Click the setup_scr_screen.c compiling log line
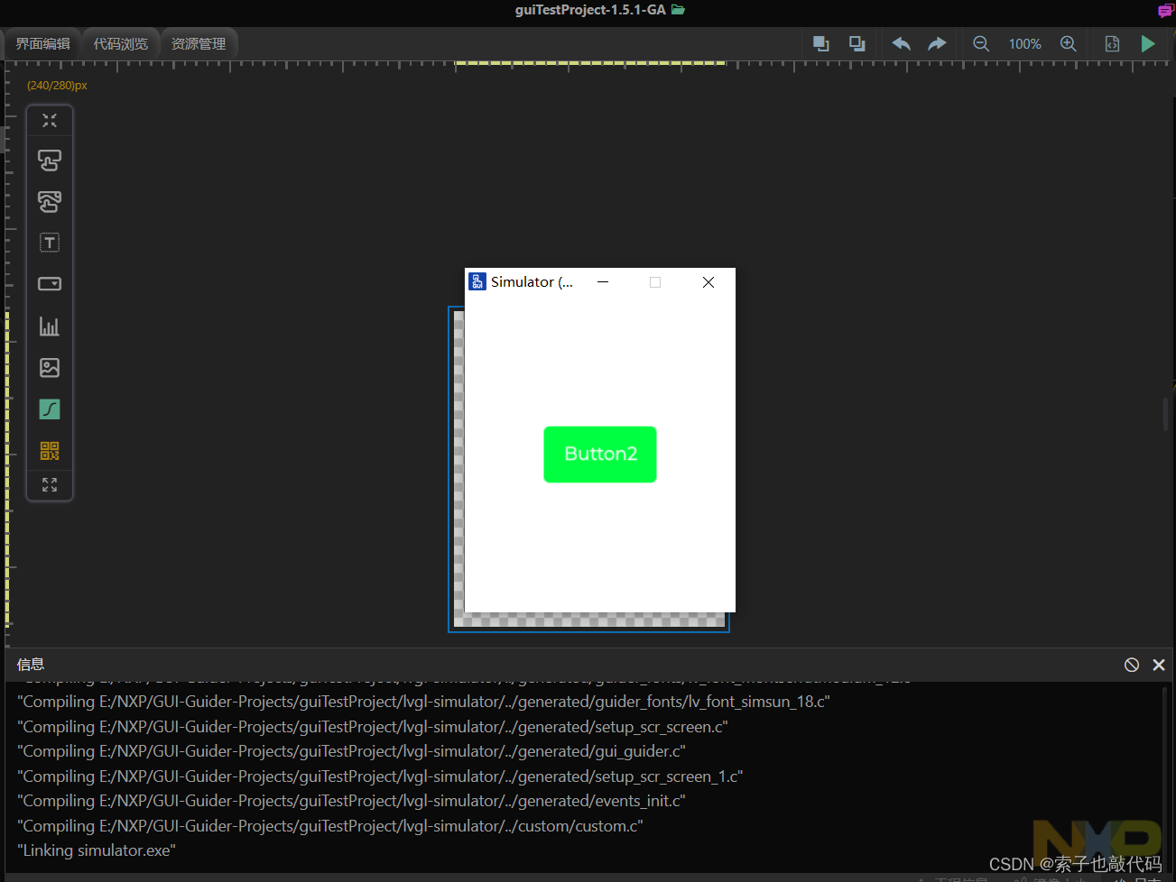Image resolution: width=1176 pixels, height=882 pixels. pyautogui.click(x=373, y=727)
